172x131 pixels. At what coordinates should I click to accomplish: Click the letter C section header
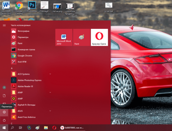click(x=12, y=124)
